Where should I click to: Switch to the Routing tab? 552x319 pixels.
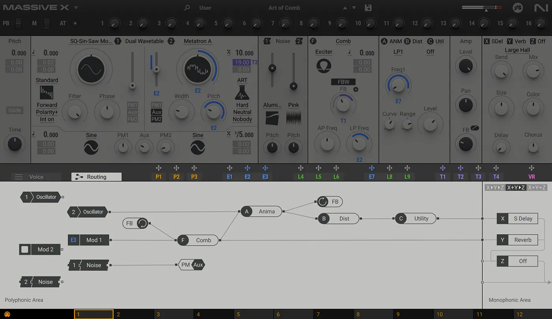96,177
